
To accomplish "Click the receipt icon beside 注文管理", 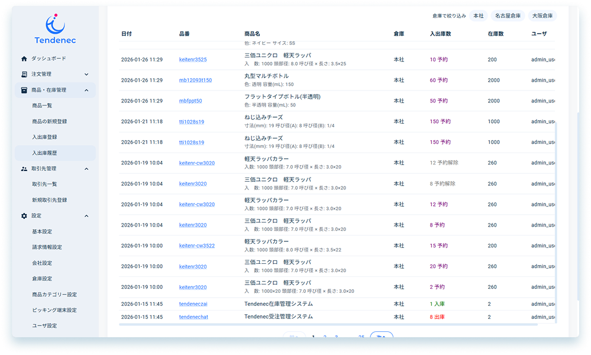I will [x=24, y=75].
